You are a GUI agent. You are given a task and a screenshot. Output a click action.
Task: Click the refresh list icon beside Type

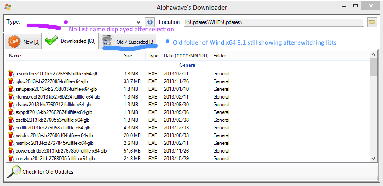pos(150,22)
